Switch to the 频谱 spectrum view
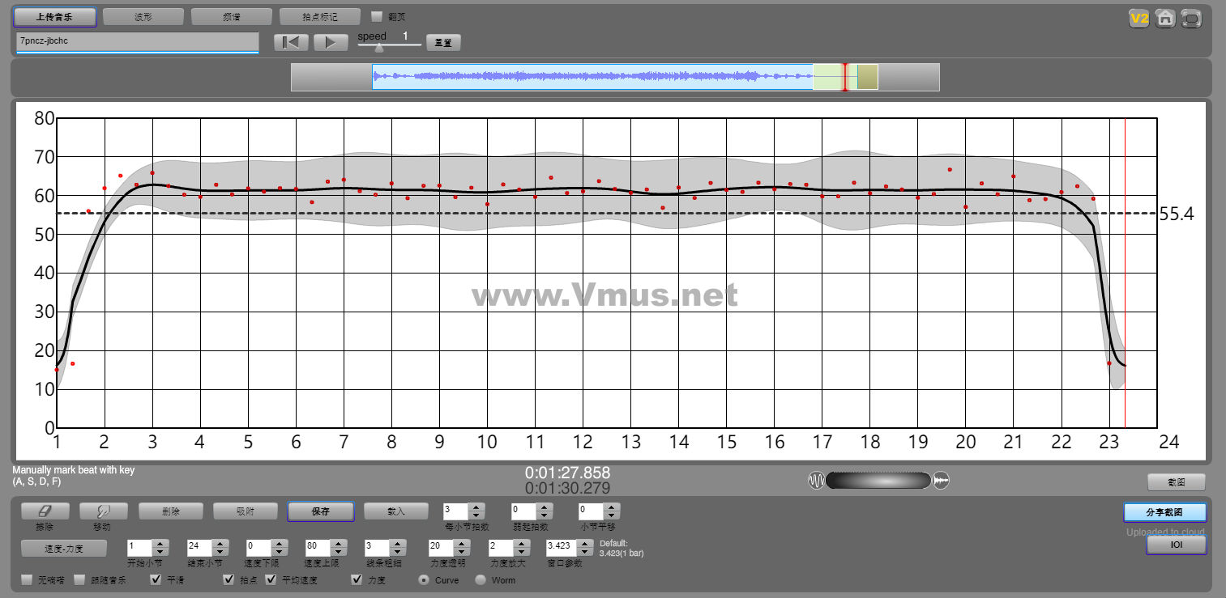Image resolution: width=1226 pixels, height=598 pixels. pos(232,16)
